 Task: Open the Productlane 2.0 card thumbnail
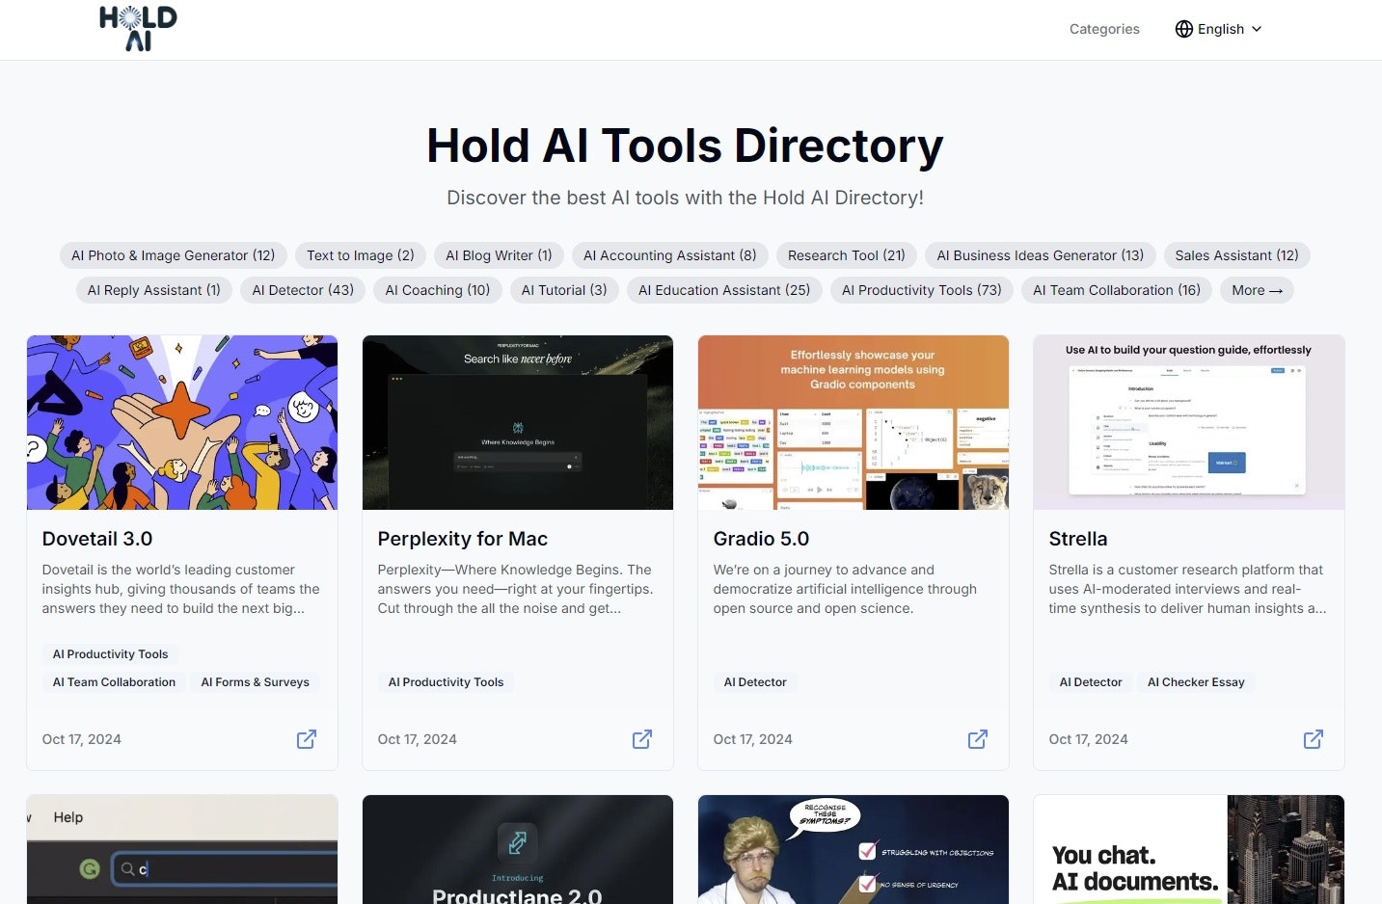518,849
